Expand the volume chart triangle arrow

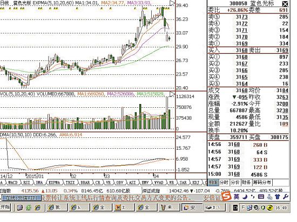click(172, 94)
